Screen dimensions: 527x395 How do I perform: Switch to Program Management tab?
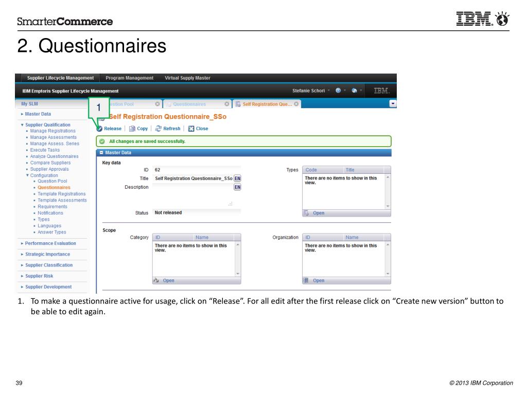tap(129, 78)
